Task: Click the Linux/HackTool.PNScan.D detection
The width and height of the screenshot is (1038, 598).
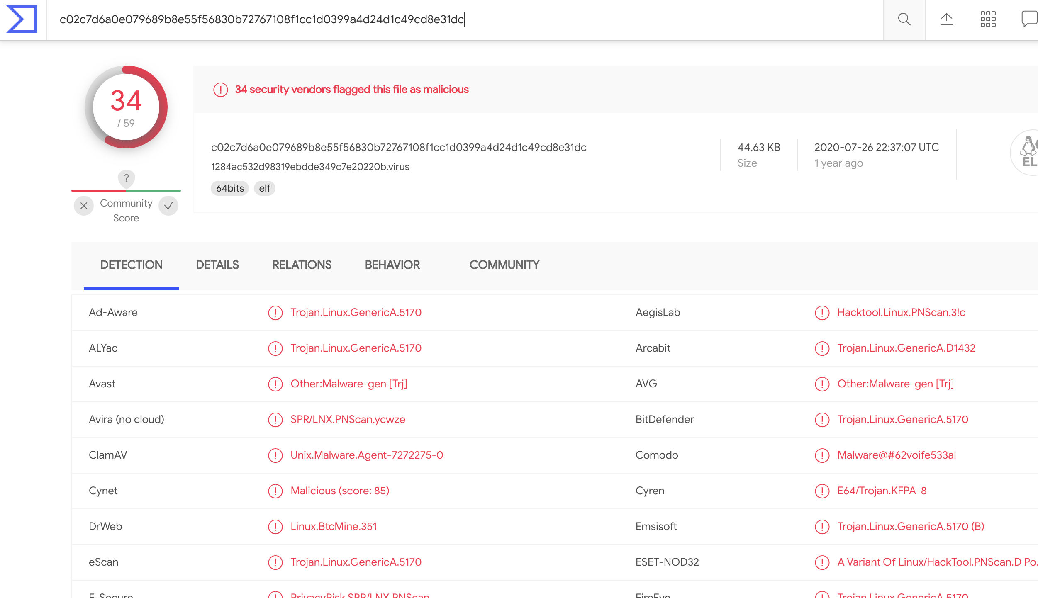Action: [x=938, y=562]
